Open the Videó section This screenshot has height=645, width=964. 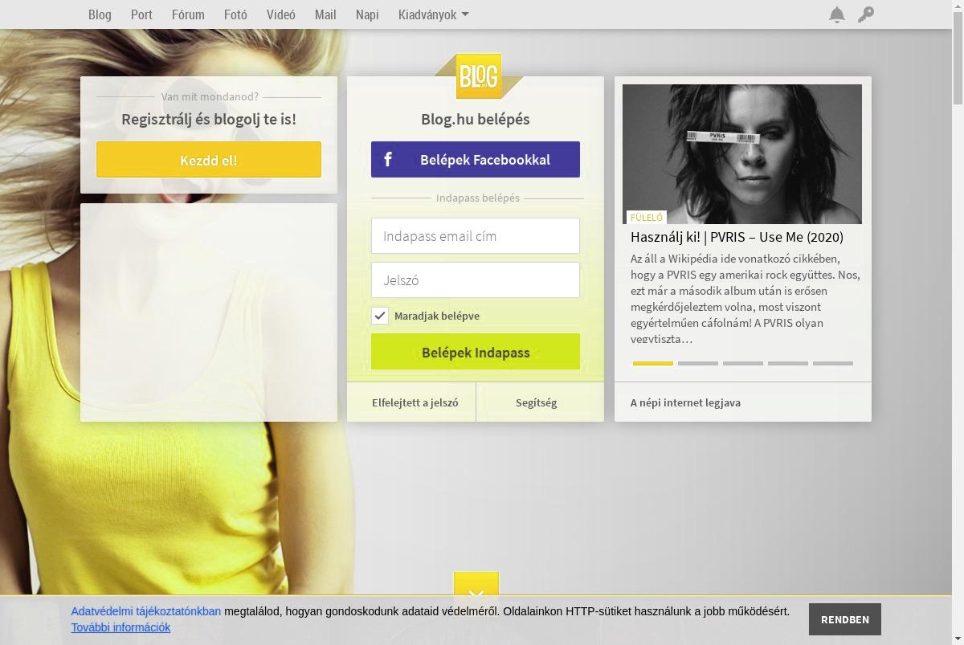[x=281, y=14]
